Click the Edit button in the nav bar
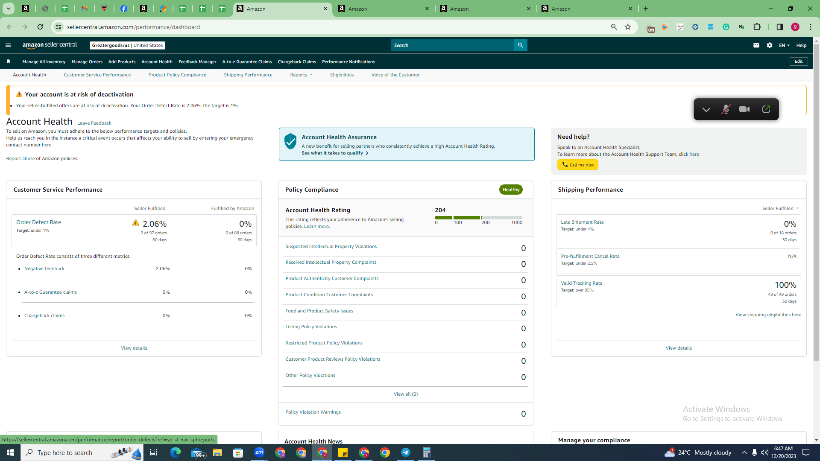Viewport: 820px width, 461px height. (x=799, y=61)
